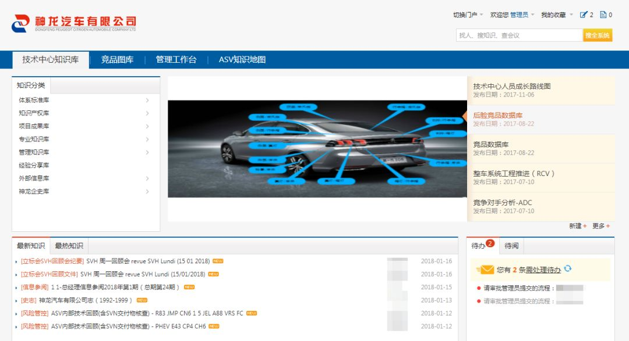Select the 技术中心知识库 navigation tab
Viewport: 629px width, 341px height.
[x=51, y=60]
